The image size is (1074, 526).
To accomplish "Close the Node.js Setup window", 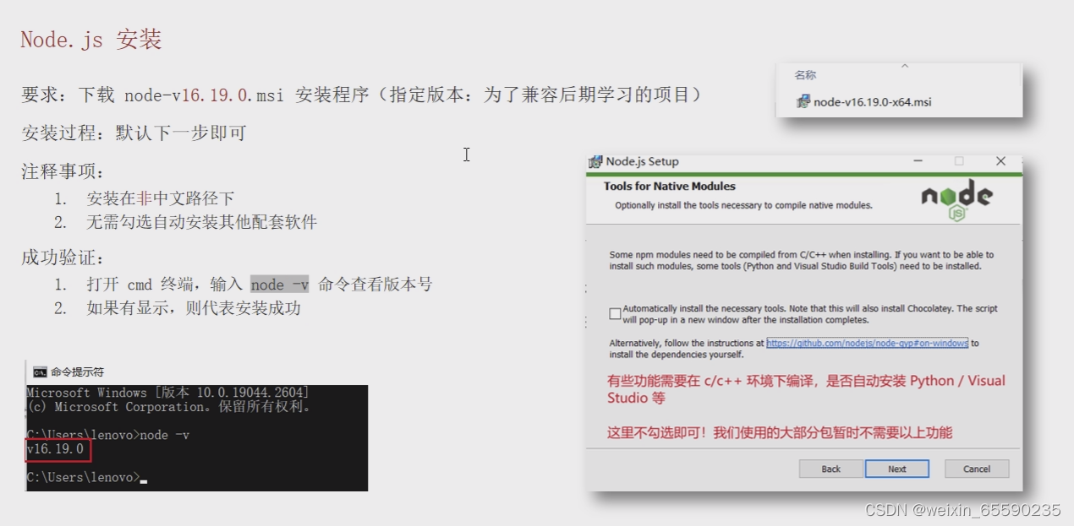I will click(x=1000, y=161).
